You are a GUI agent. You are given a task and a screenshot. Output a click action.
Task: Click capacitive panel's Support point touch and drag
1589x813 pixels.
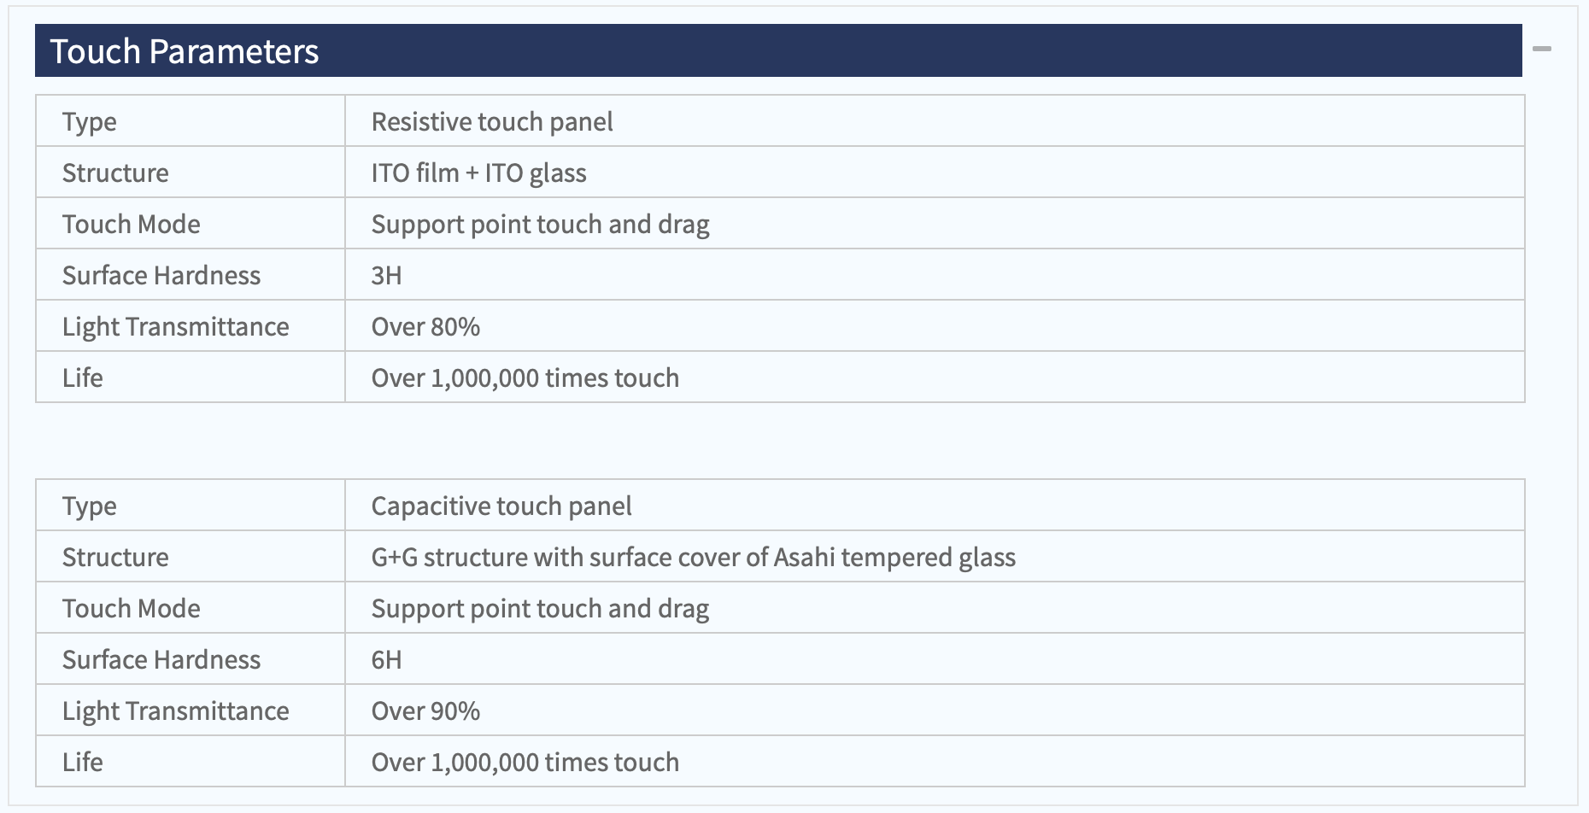click(541, 609)
